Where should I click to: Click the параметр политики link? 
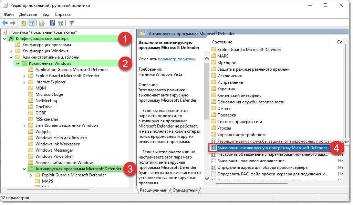pyautogui.click(x=177, y=59)
